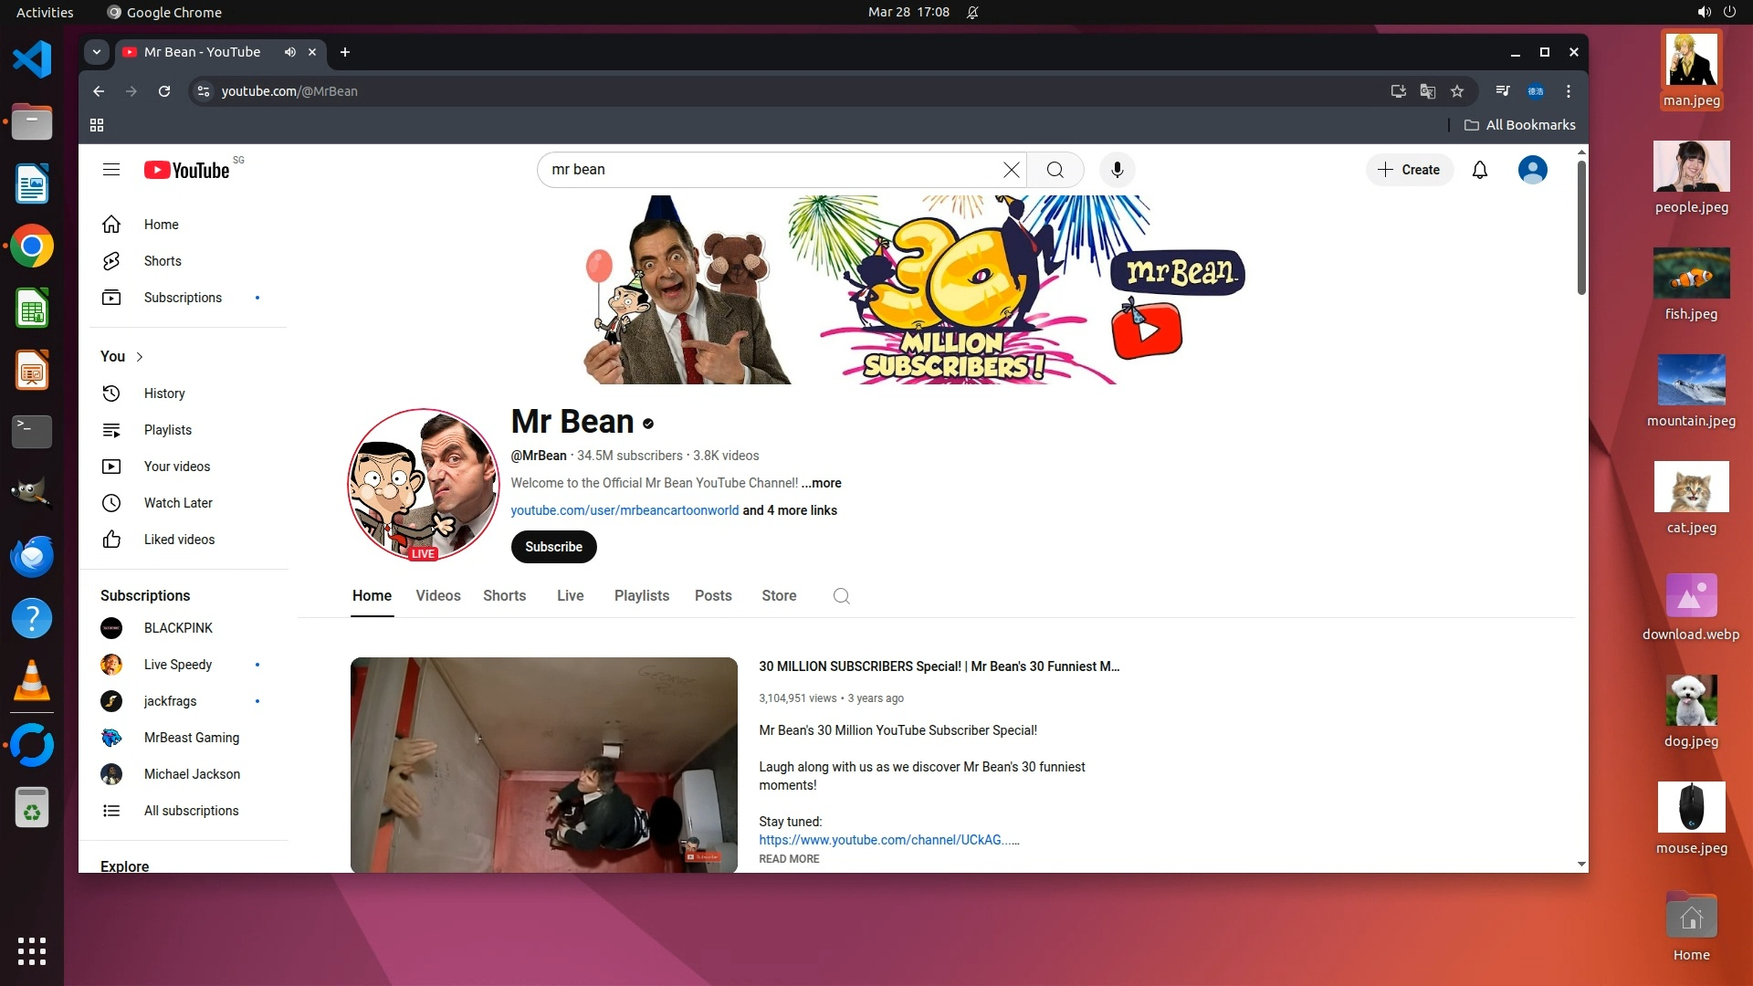Expand channel description with more
Image resolution: width=1753 pixels, height=986 pixels.
[822, 483]
